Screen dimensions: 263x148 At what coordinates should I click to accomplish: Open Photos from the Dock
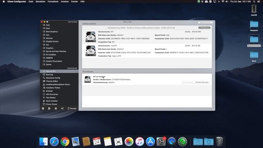[129, 141]
